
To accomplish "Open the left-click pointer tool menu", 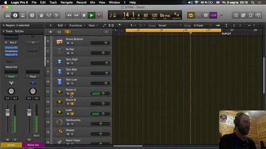I will tap(133, 26).
